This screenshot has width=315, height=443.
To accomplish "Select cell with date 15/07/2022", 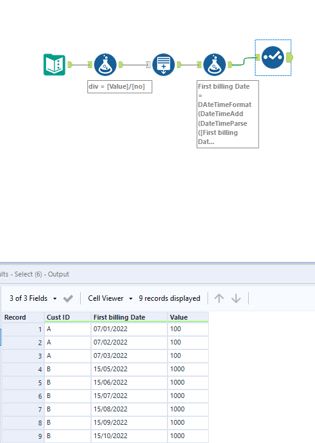I will [x=129, y=396].
